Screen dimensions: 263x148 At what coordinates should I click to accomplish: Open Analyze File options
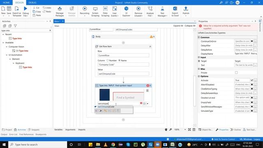pos(150,12)
